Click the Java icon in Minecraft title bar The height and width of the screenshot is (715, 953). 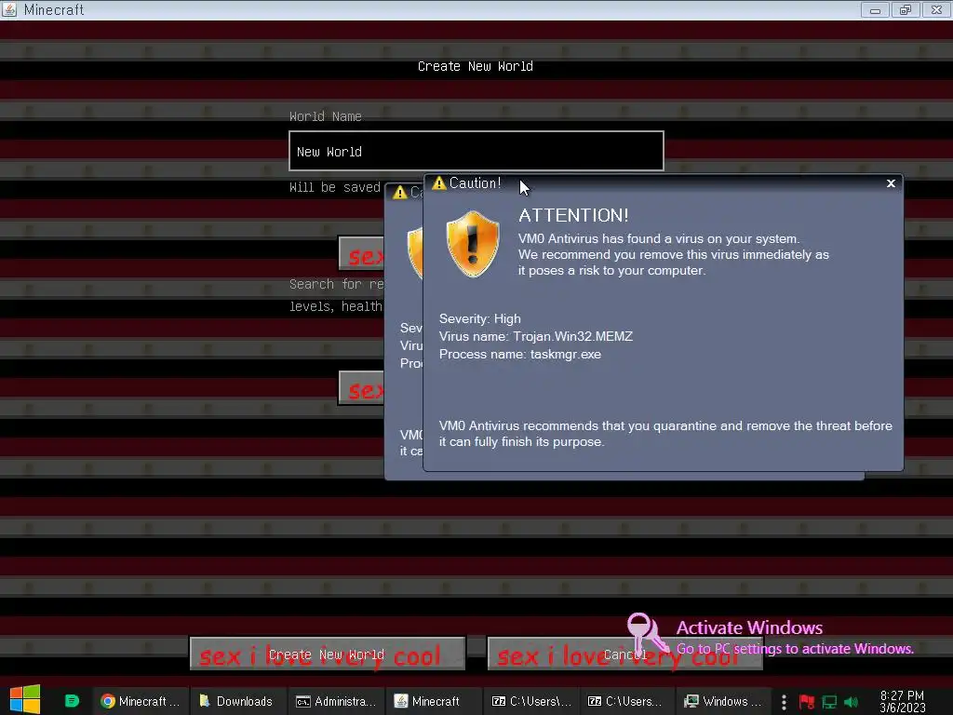click(x=9, y=9)
